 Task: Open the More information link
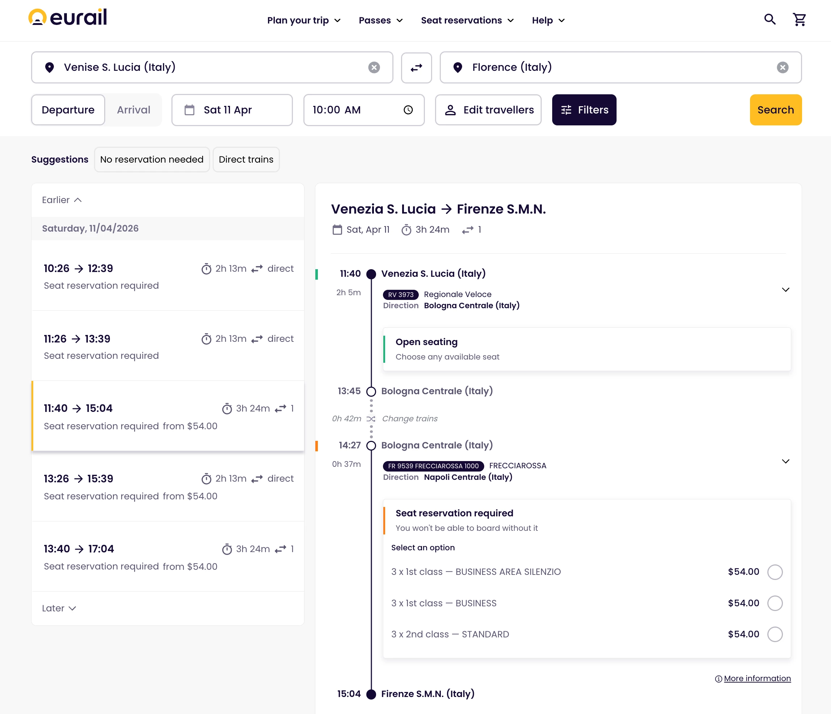click(757, 678)
